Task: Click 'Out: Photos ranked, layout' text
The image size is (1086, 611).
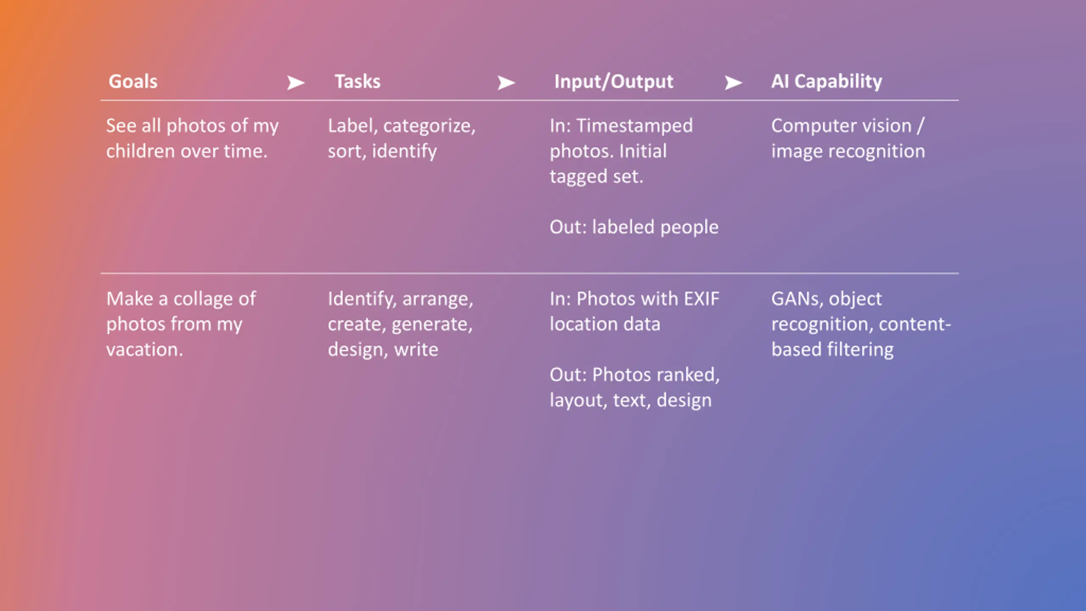Action: [635, 387]
